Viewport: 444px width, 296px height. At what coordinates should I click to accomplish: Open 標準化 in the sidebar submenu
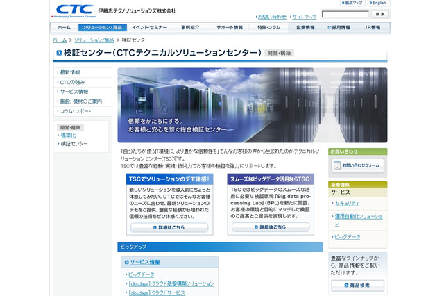click(x=68, y=135)
